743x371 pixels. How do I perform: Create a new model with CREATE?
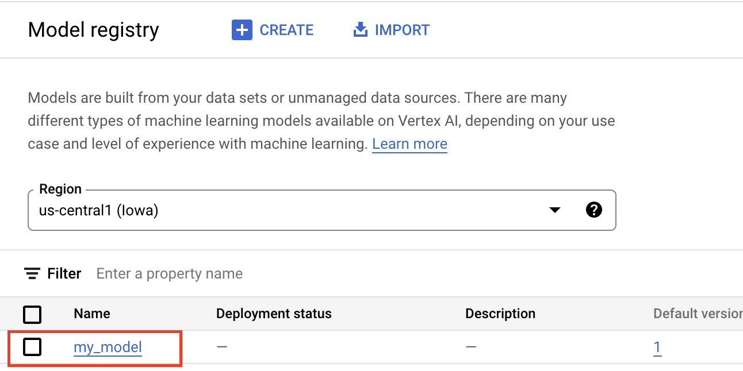[273, 29]
